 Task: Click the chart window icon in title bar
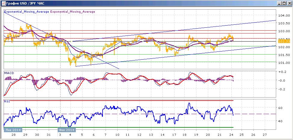(3, 3)
